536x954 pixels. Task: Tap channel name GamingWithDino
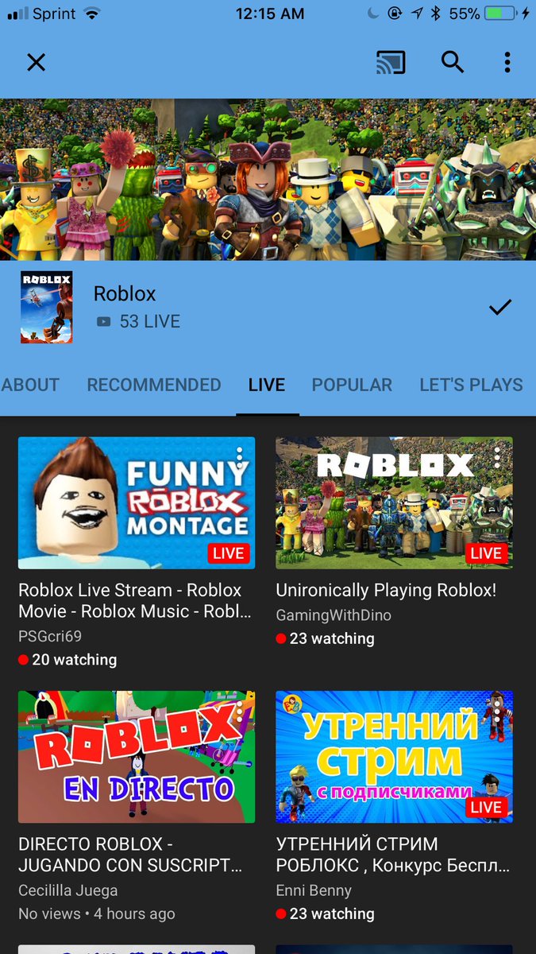(x=334, y=615)
